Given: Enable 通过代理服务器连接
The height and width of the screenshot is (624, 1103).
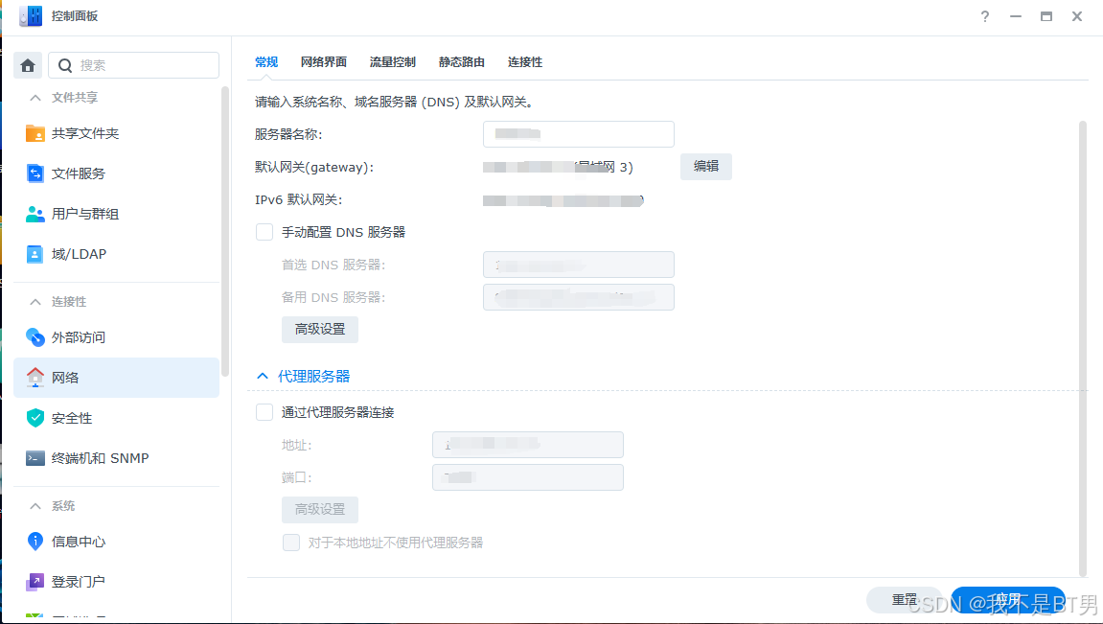Looking at the screenshot, I should (264, 411).
